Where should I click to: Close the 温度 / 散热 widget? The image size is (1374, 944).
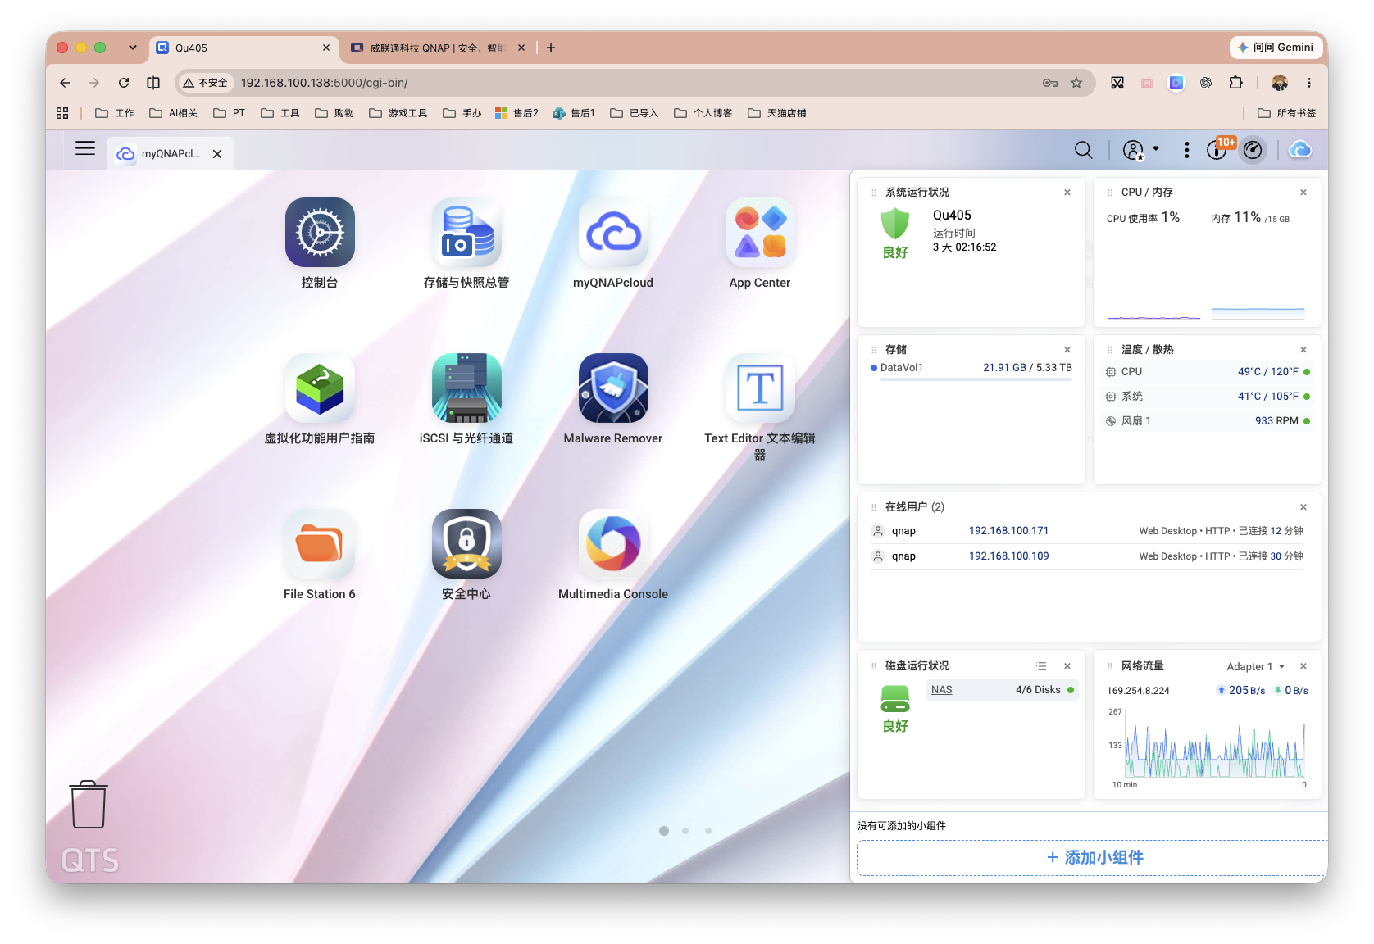1303,350
